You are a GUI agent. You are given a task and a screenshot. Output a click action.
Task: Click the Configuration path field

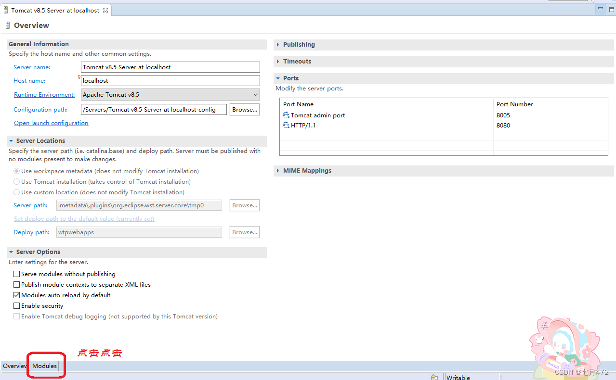tap(154, 110)
